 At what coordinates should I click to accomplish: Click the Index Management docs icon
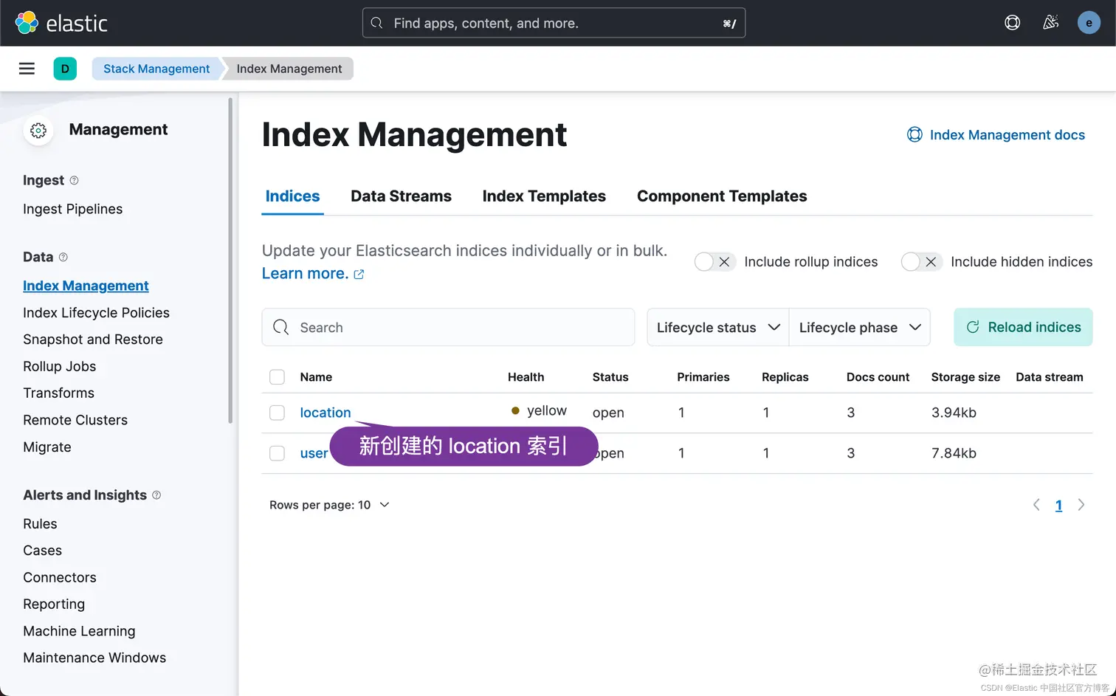point(914,134)
